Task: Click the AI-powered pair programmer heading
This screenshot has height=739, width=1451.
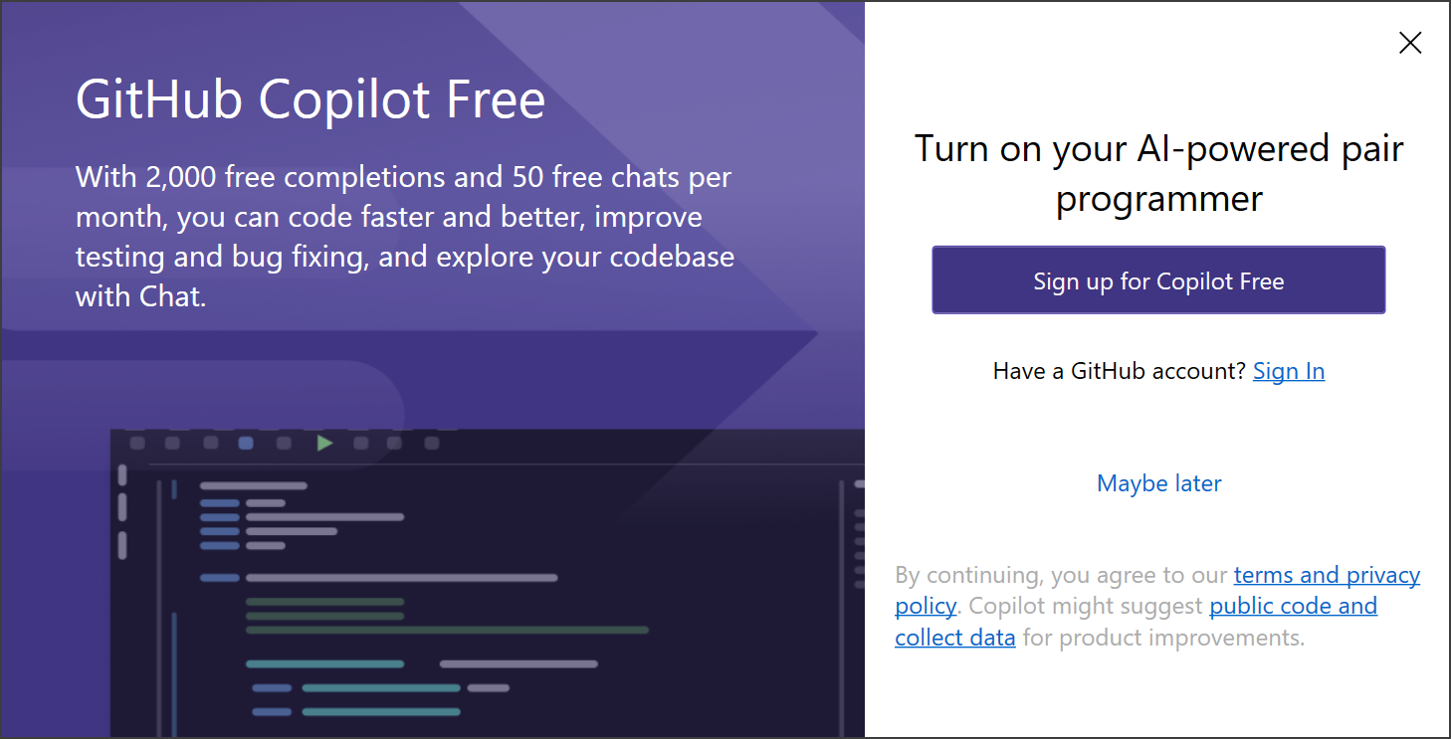Action: pos(1158,173)
